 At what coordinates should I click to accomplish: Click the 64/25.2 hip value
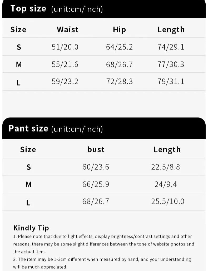(119, 47)
